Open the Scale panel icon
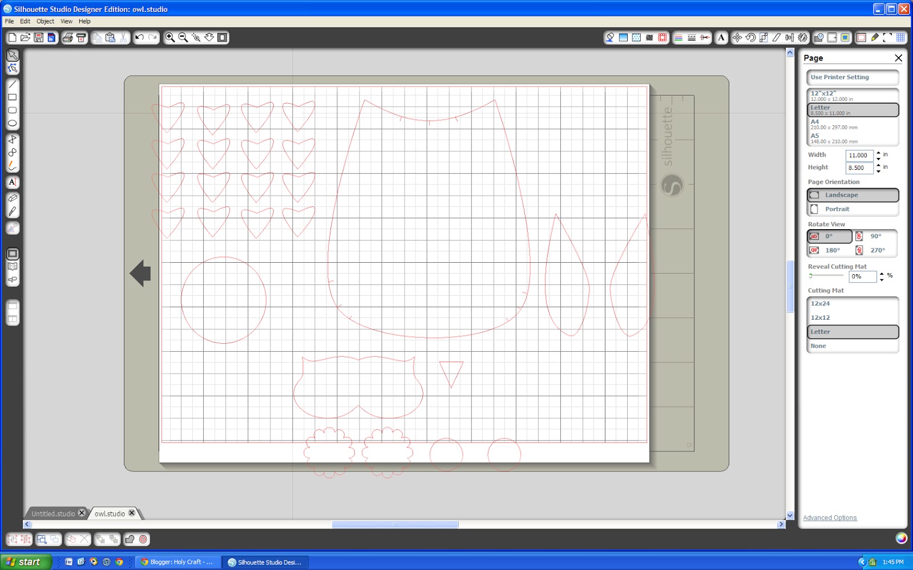The height and width of the screenshot is (570, 913). pyautogui.click(x=763, y=38)
